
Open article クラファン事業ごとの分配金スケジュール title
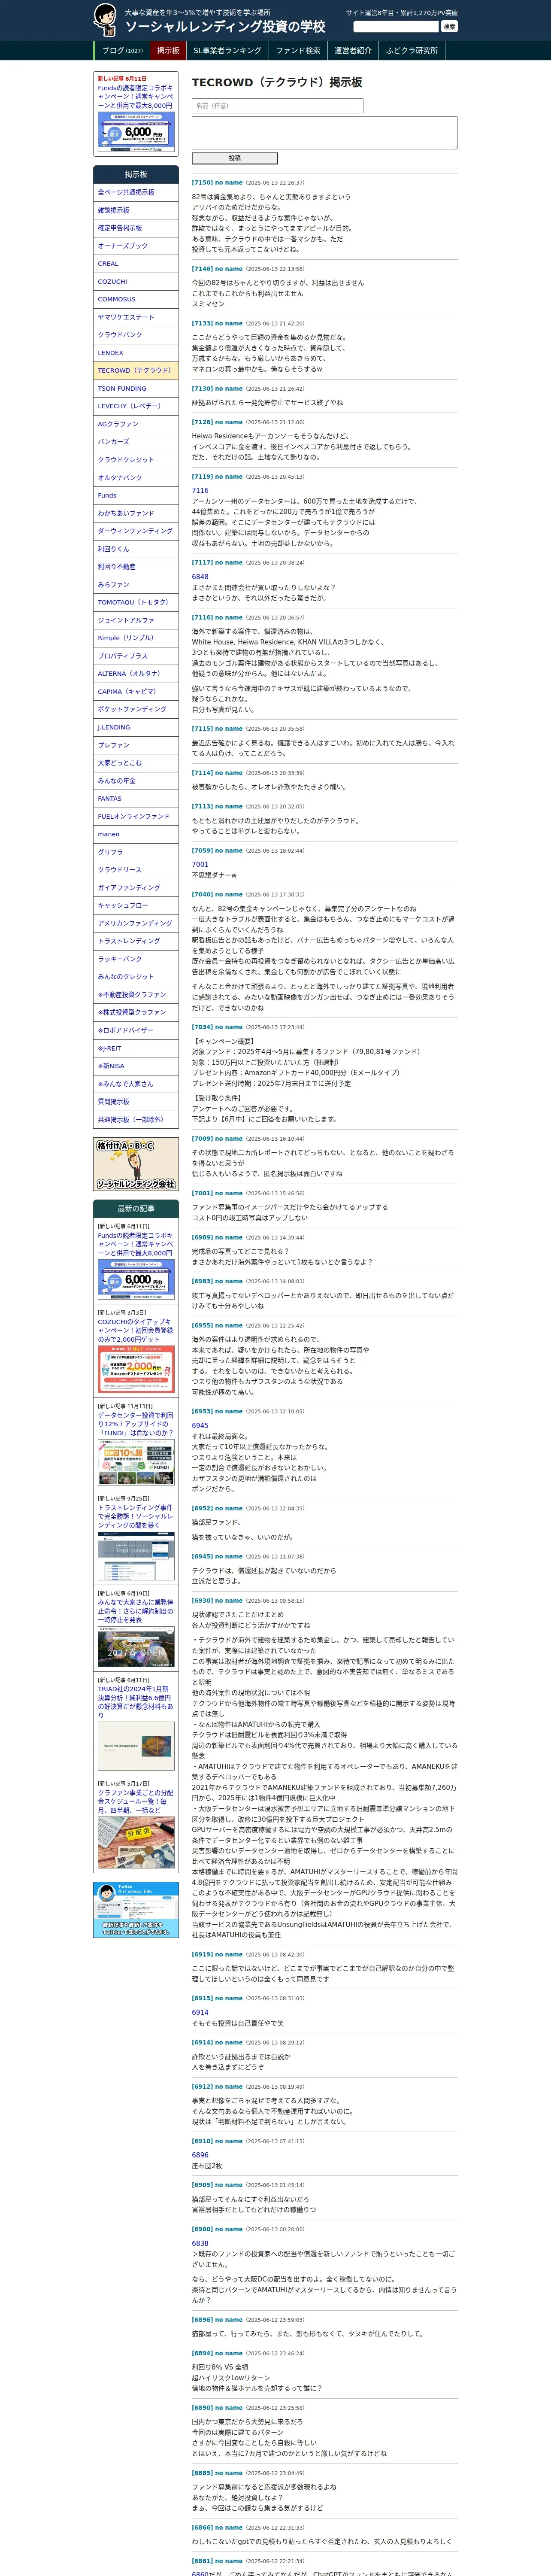(x=136, y=1802)
